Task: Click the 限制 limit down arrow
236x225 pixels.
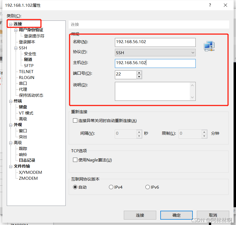Action: [x=204, y=136]
